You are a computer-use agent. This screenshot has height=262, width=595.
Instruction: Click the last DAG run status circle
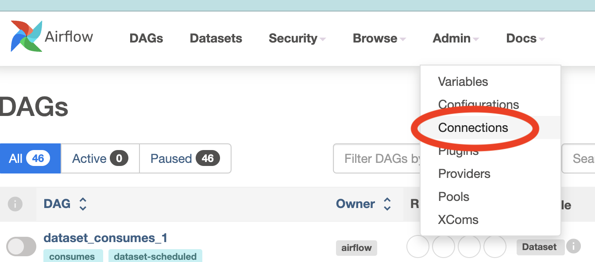click(x=495, y=247)
